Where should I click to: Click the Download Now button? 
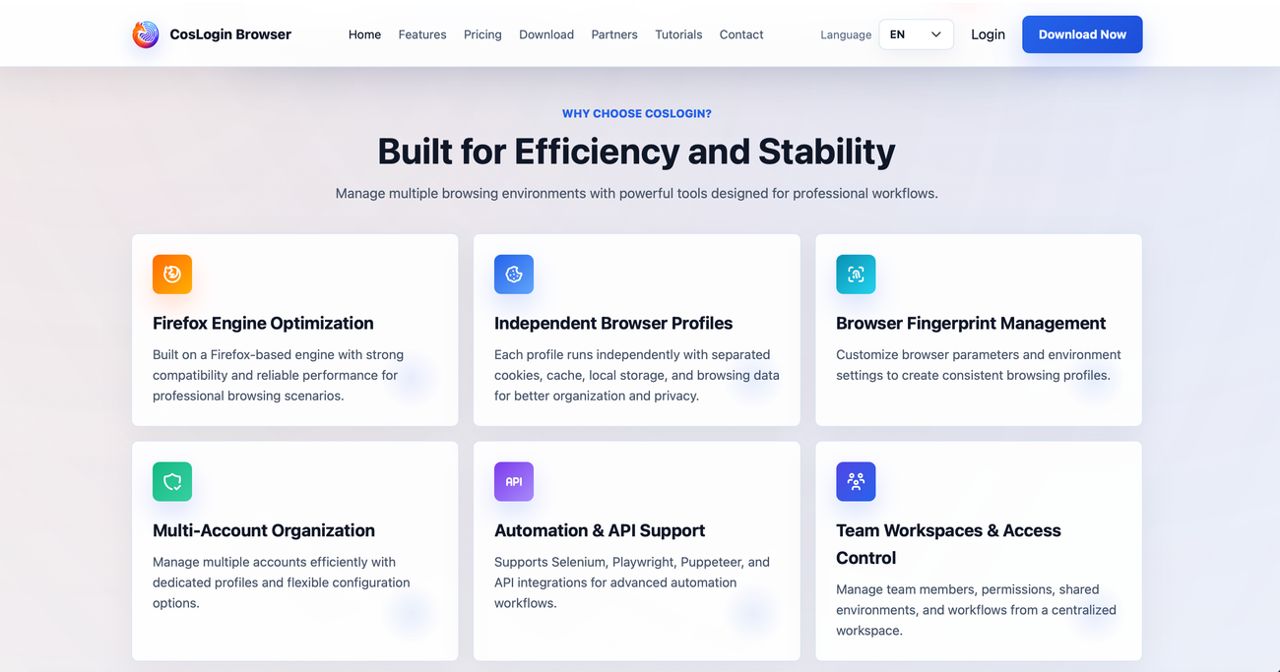tap(1082, 34)
